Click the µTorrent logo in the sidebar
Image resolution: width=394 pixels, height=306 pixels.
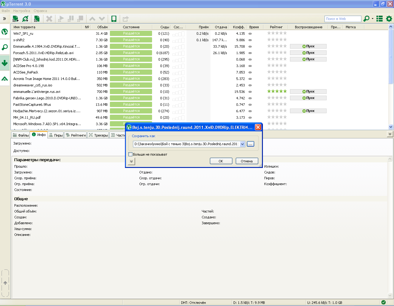5,32
